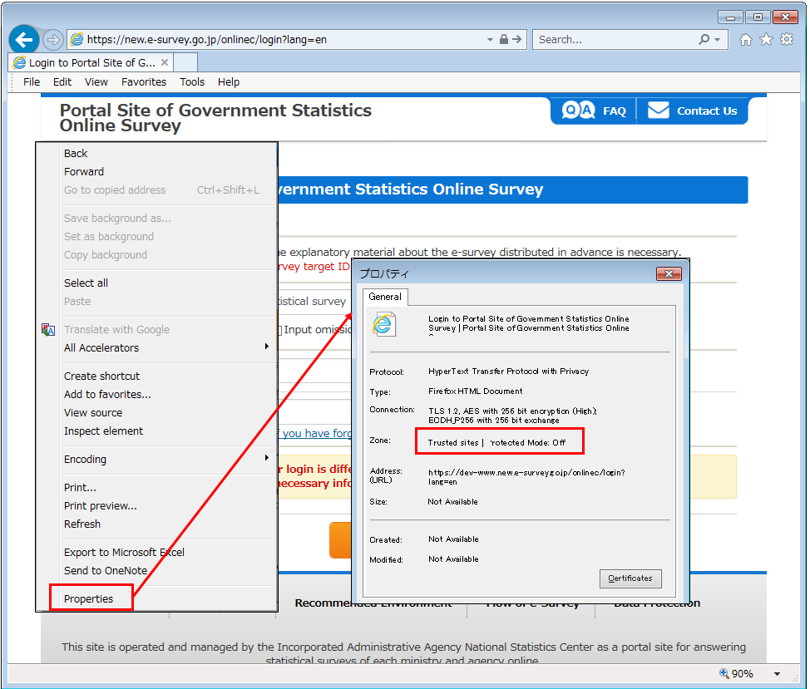Close the Login to Portal Site tab
Image resolution: width=810 pixels, height=689 pixels.
click(x=165, y=62)
